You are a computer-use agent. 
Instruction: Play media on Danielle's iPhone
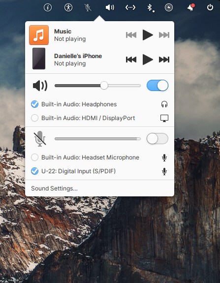[148, 60]
